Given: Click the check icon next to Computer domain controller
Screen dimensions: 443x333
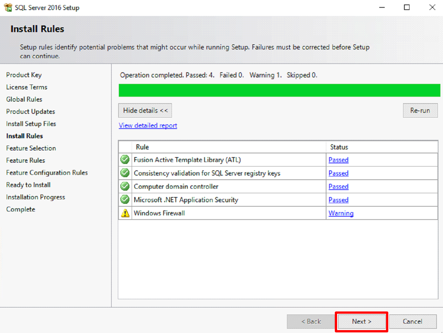Looking at the screenshot, I should pos(125,186).
